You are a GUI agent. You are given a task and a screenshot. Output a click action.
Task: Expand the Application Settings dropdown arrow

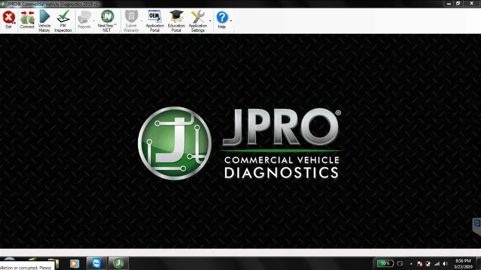tap(210, 21)
